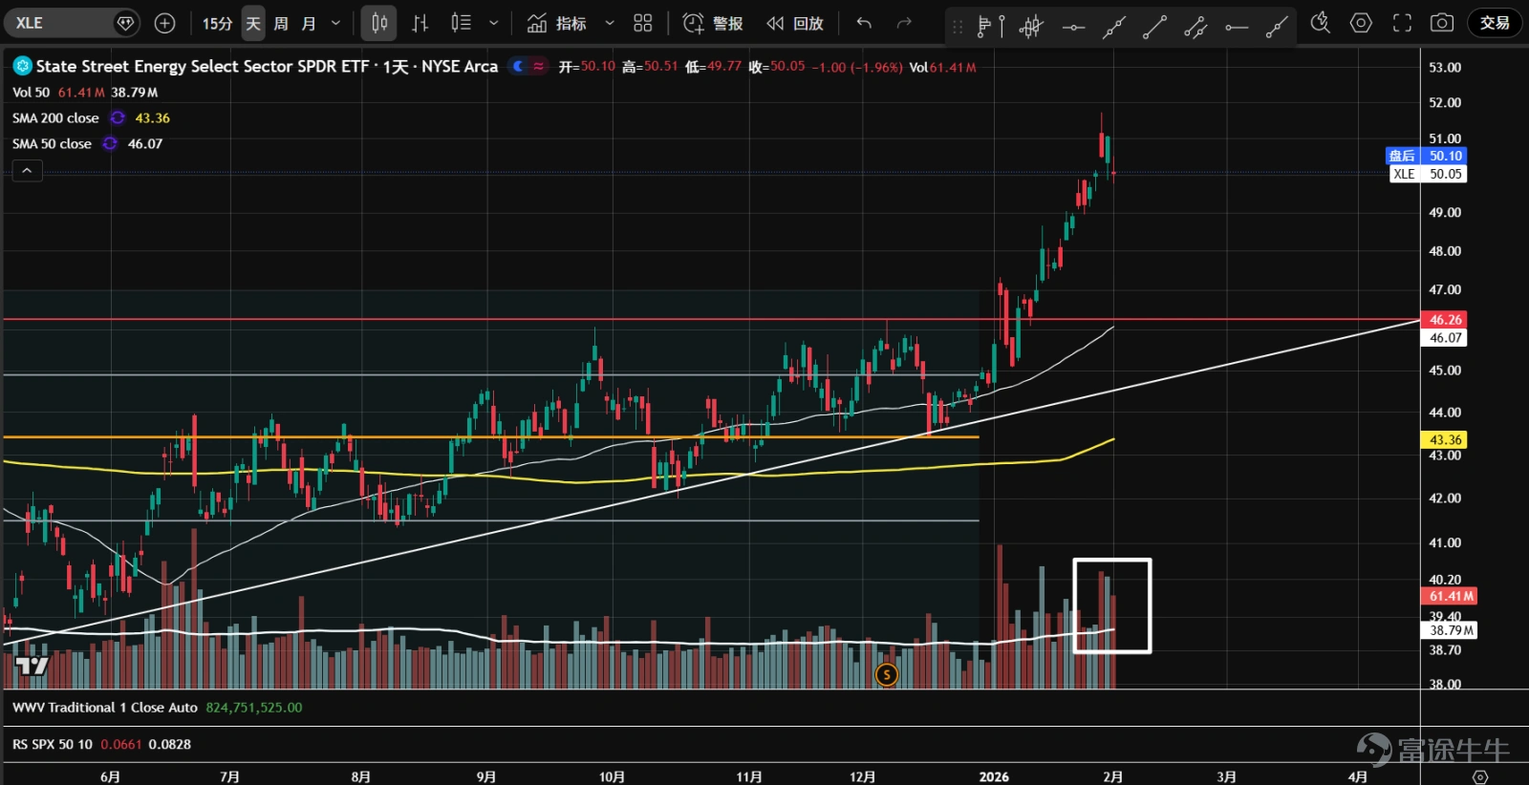Viewport: 1529px width, 785px height.
Task: Click the refresh icon beside SMA 50 close
Action: (110, 144)
